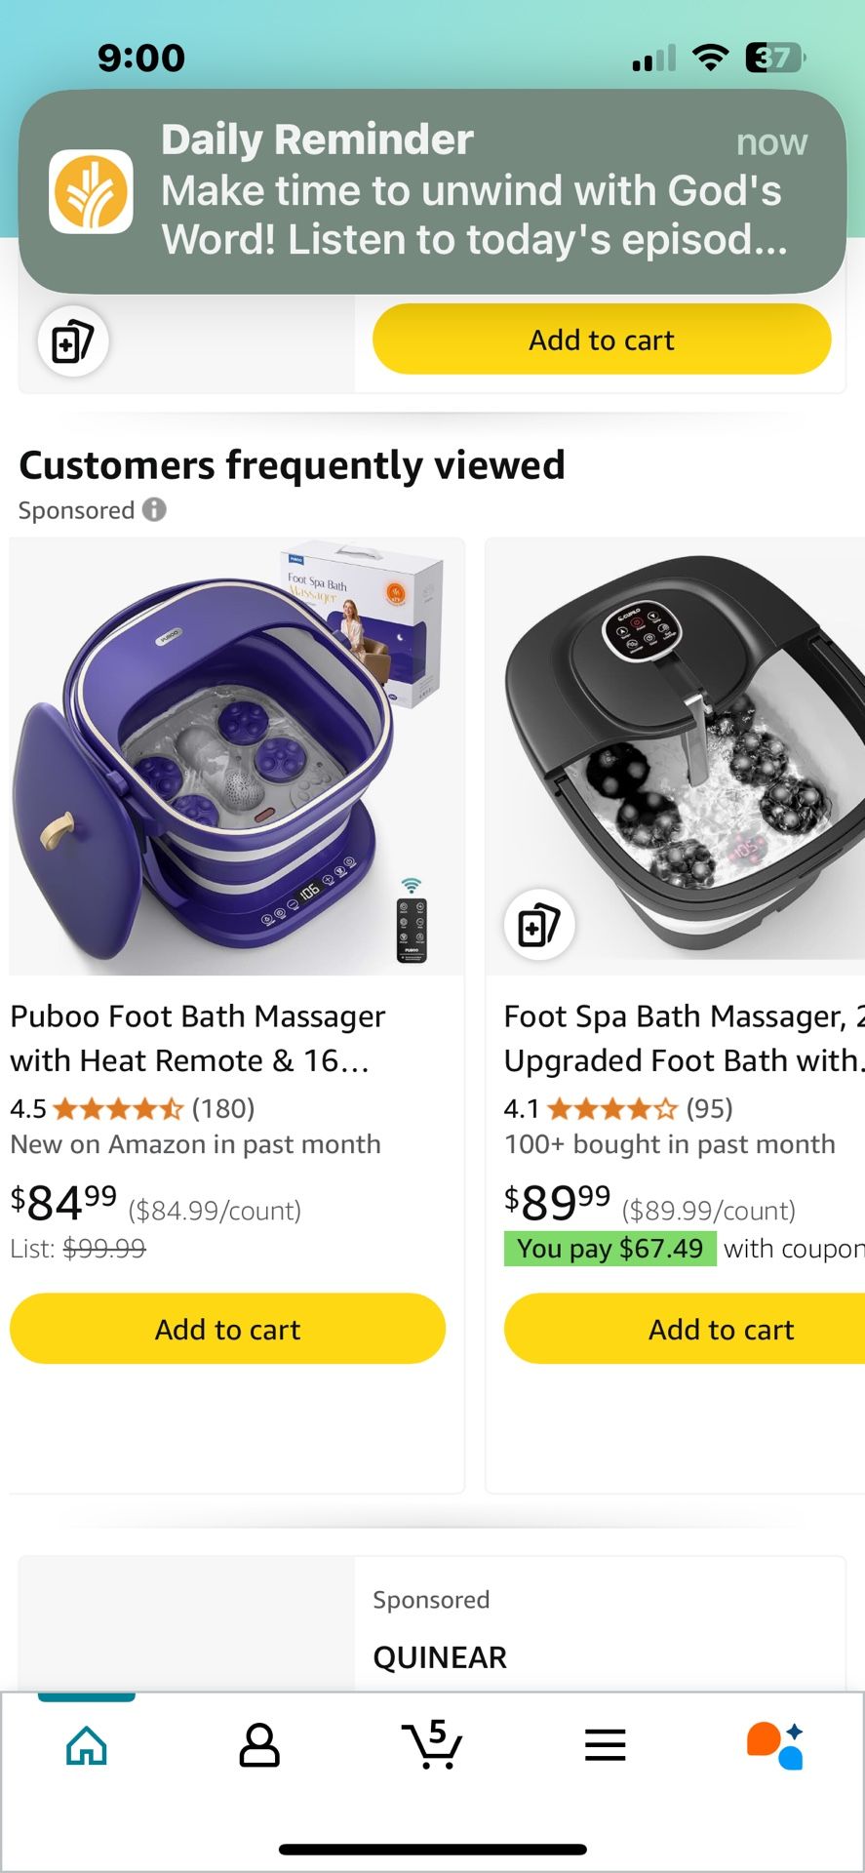Open the shopping cart with 5 items

tap(432, 1744)
